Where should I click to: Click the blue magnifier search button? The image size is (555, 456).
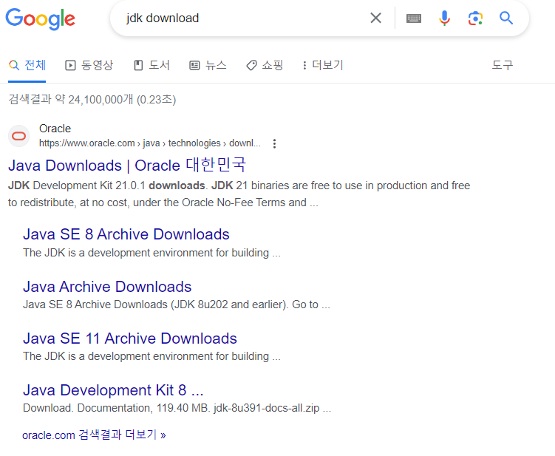(x=505, y=18)
